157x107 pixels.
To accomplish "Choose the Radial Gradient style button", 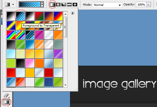I will click(x=58, y=4).
